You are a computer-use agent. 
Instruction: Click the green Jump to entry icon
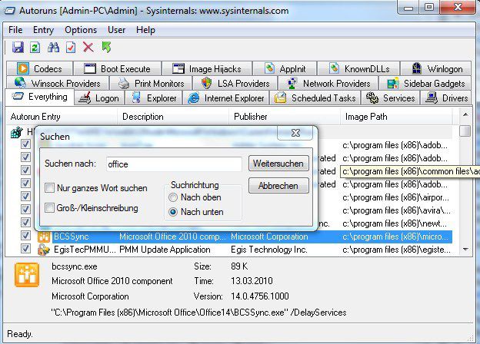click(x=106, y=48)
